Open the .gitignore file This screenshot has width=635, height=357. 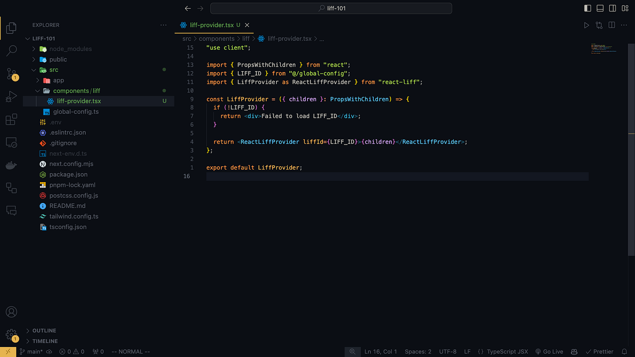[x=63, y=143]
